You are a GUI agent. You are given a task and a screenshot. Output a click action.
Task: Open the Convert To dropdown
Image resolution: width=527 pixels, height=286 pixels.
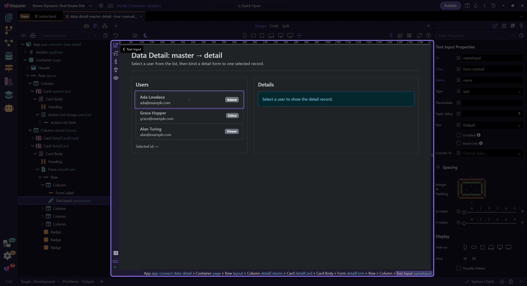492,153
